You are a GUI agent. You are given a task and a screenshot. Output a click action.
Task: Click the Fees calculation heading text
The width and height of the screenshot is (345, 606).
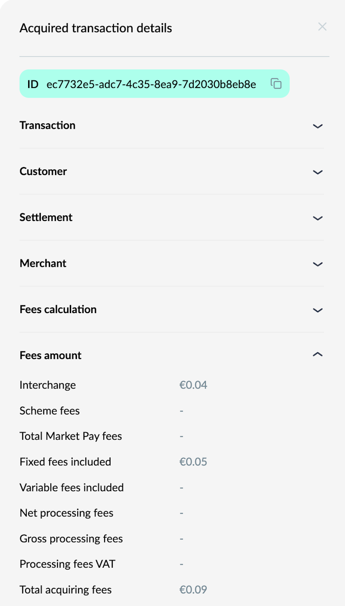coord(58,309)
